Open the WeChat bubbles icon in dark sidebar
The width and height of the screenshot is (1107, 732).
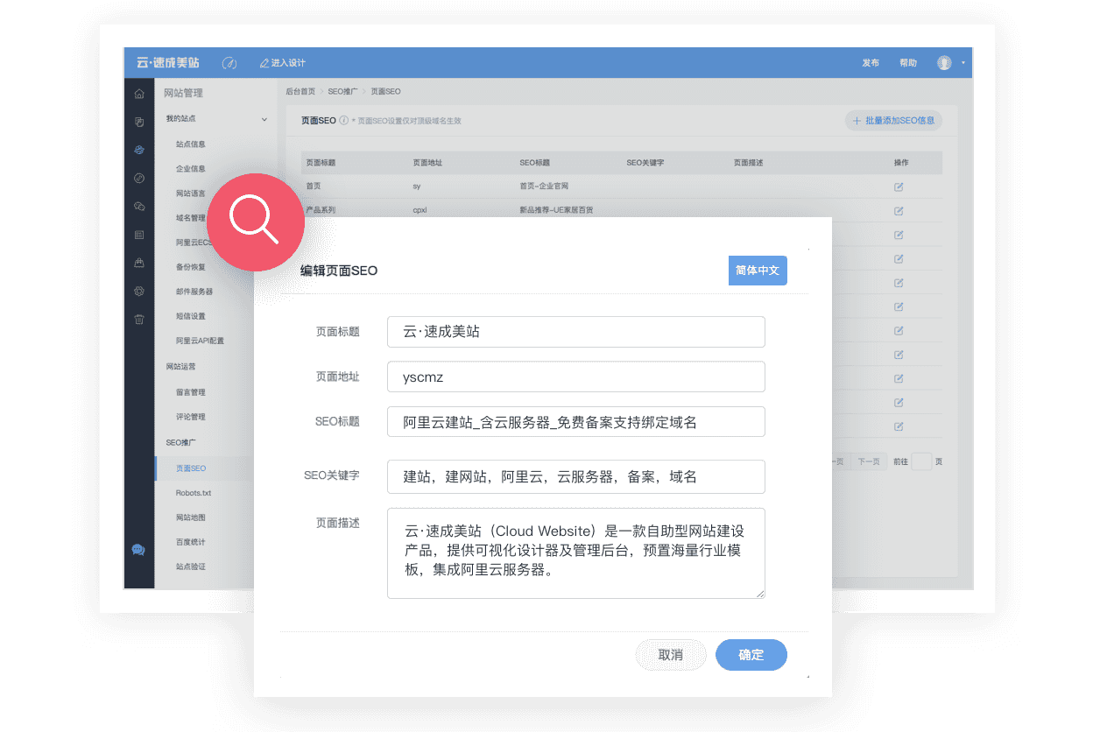138,207
